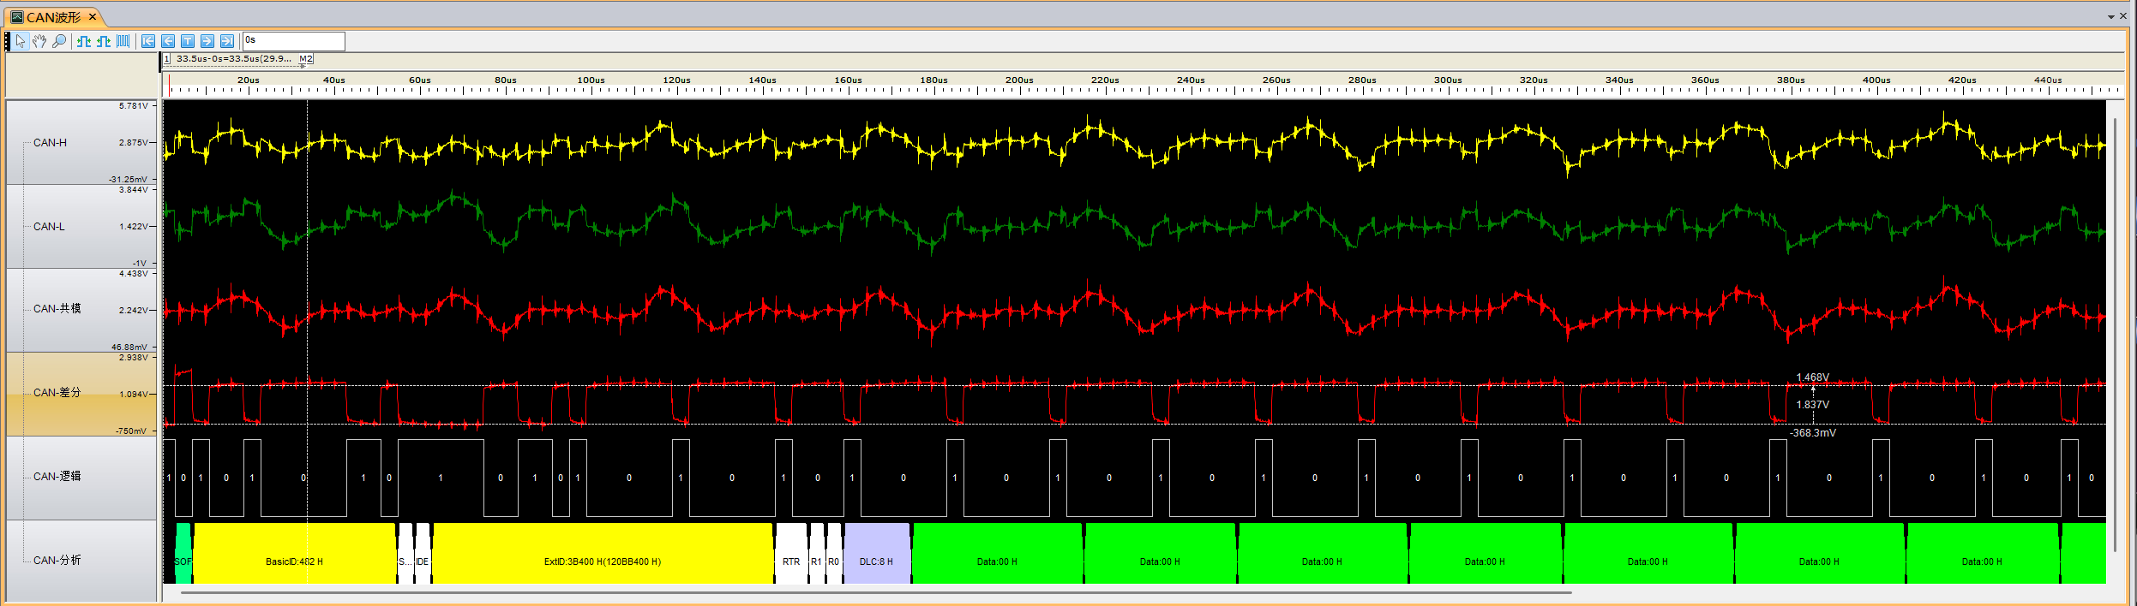Click the fit-all waveform view icon
Screen dimensions: 2137x606
123,41
